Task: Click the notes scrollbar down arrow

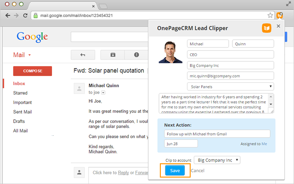Action: coord(271,104)
